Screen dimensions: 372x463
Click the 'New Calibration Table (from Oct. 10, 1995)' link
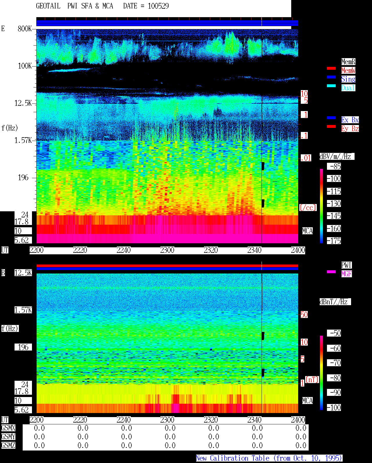(269, 458)
